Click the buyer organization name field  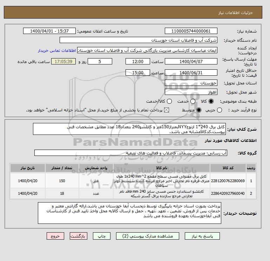(x=139, y=40)
